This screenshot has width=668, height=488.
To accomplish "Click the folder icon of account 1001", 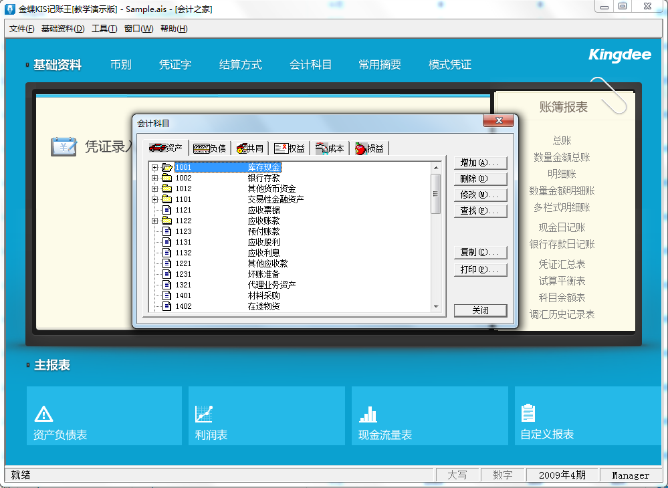I will (167, 167).
